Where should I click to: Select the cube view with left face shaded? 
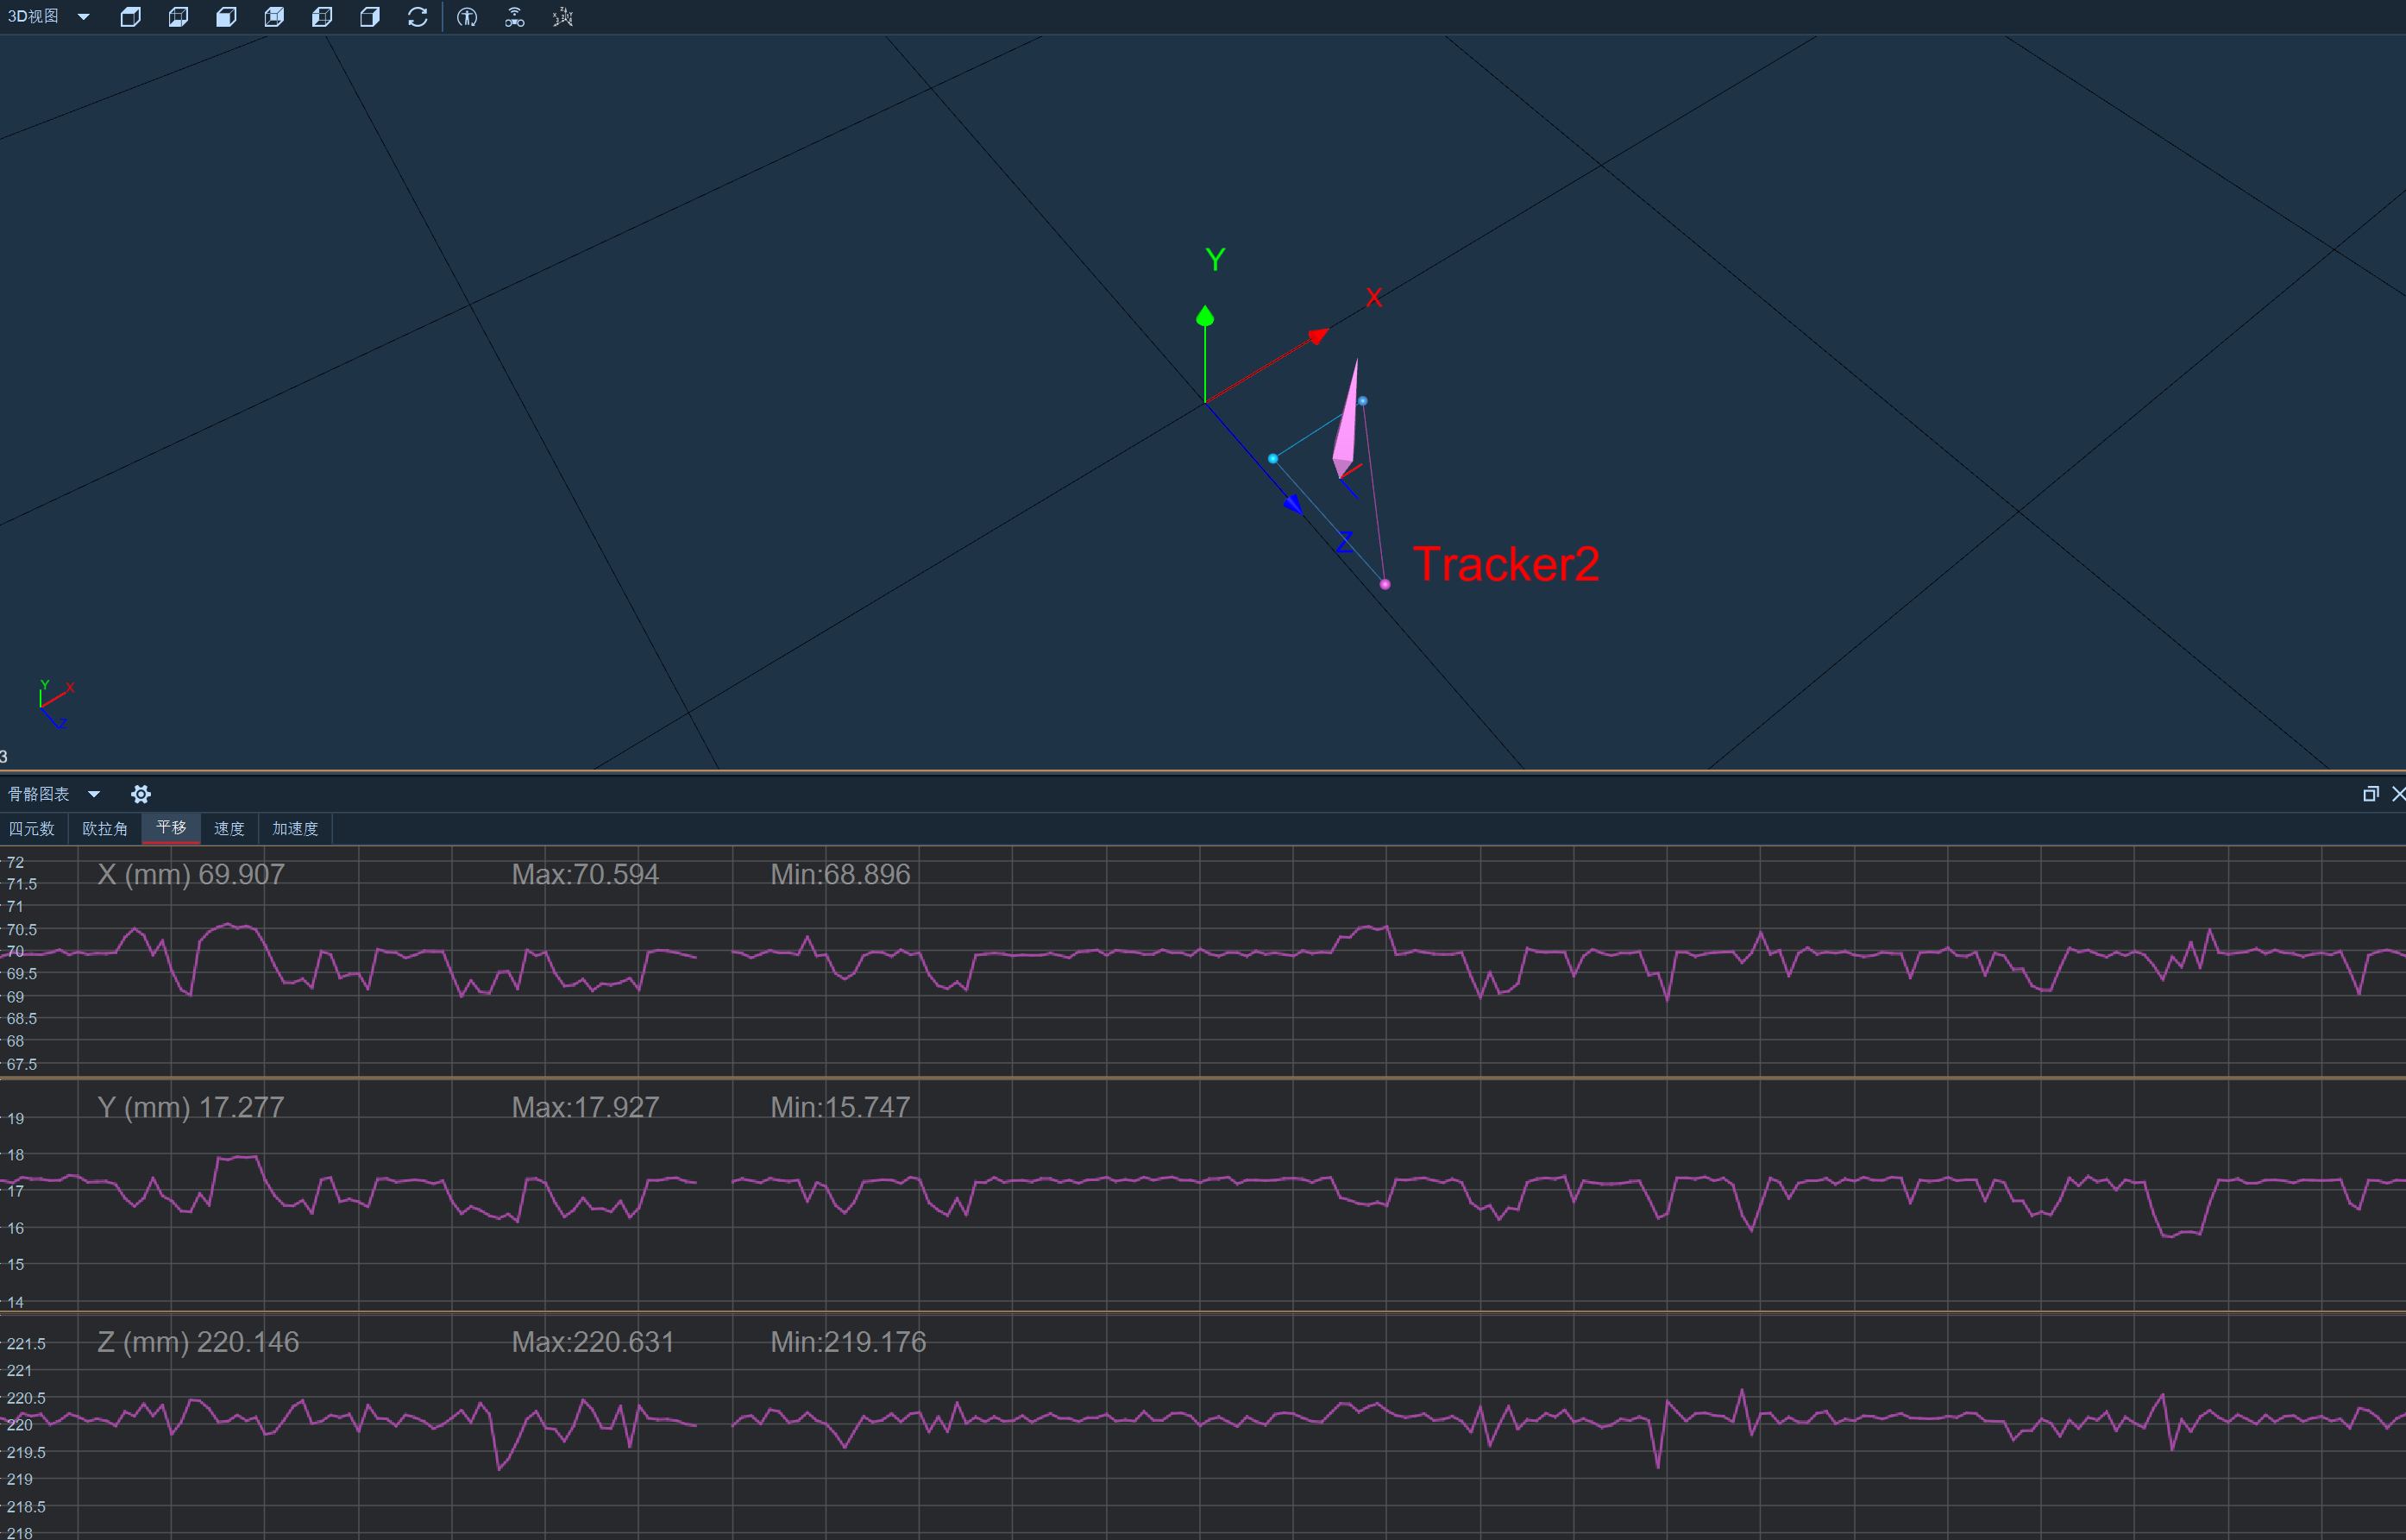pyautogui.click(x=226, y=17)
